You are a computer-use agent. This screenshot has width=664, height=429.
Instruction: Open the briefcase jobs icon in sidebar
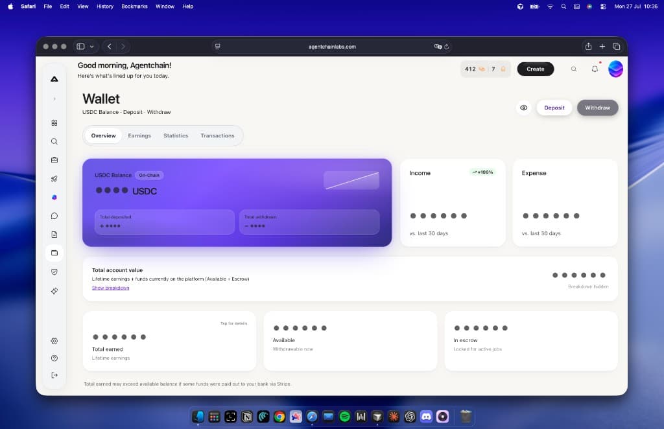[54, 160]
